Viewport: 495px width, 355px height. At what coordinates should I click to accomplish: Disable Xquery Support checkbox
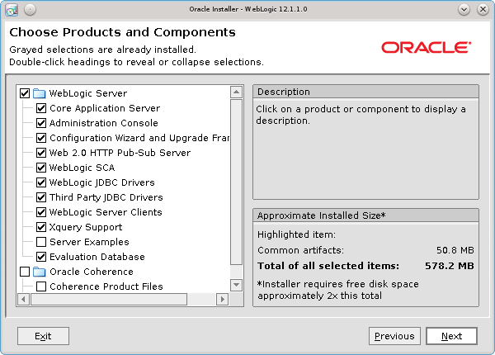41,227
